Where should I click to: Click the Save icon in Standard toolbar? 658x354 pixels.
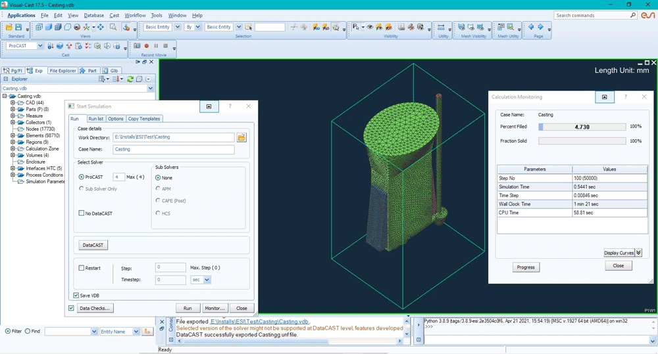click(x=18, y=28)
